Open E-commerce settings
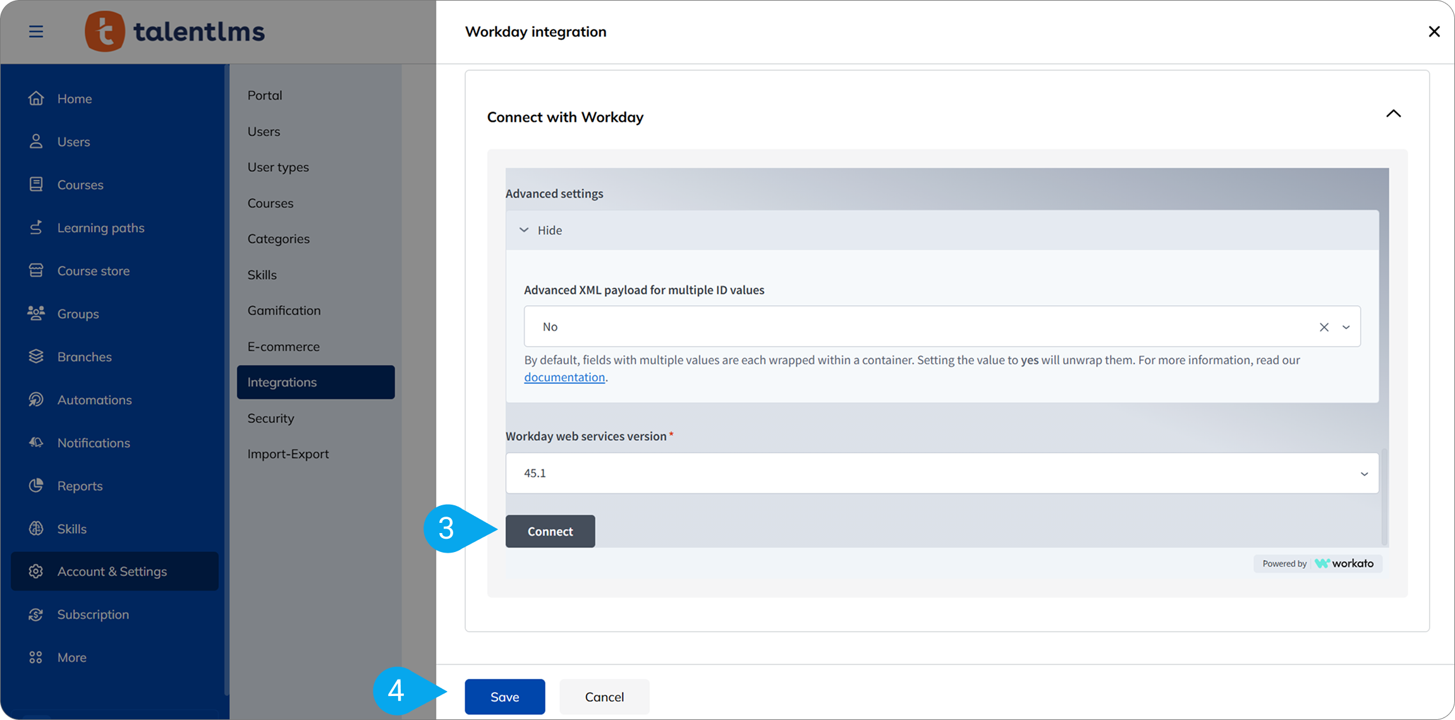This screenshot has height=720, width=1455. coord(283,346)
